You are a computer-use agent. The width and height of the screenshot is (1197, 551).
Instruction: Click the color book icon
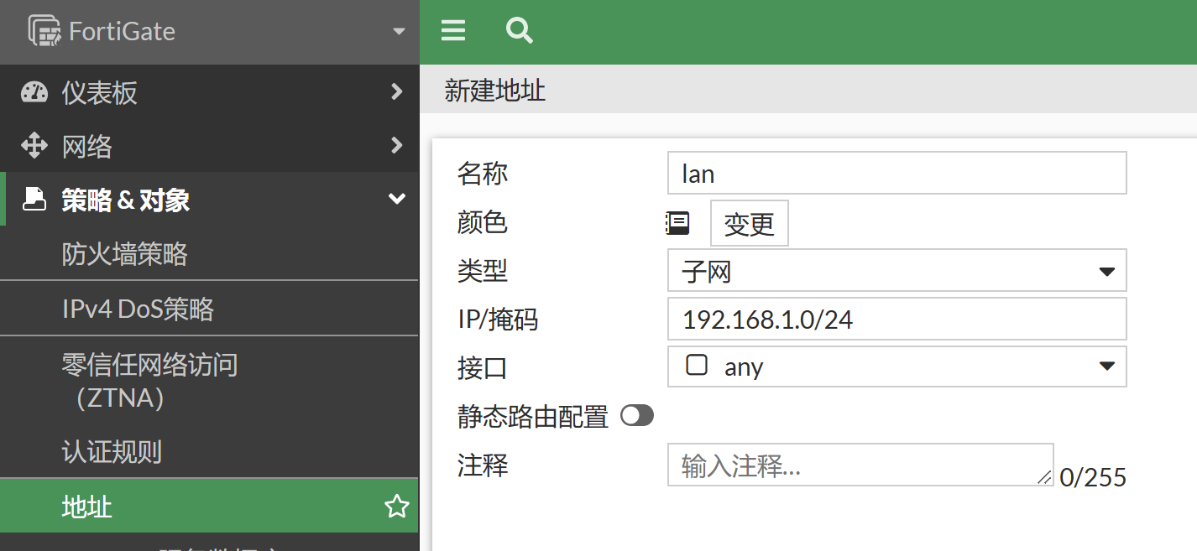tap(677, 223)
